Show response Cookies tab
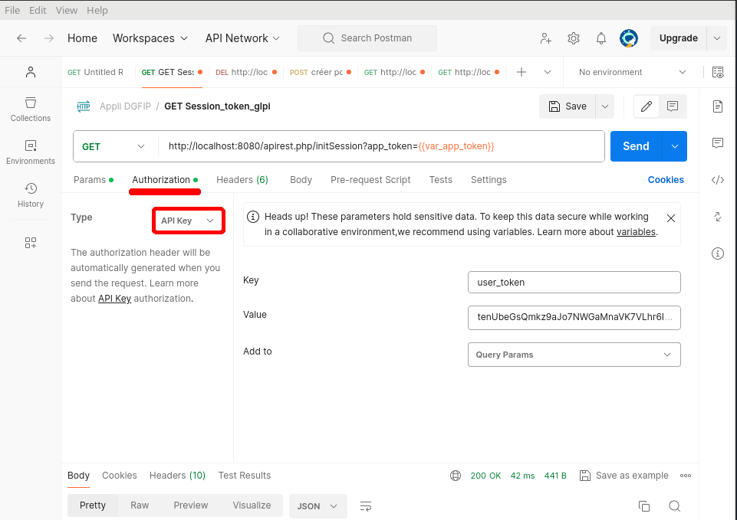This screenshot has width=737, height=520. click(120, 476)
